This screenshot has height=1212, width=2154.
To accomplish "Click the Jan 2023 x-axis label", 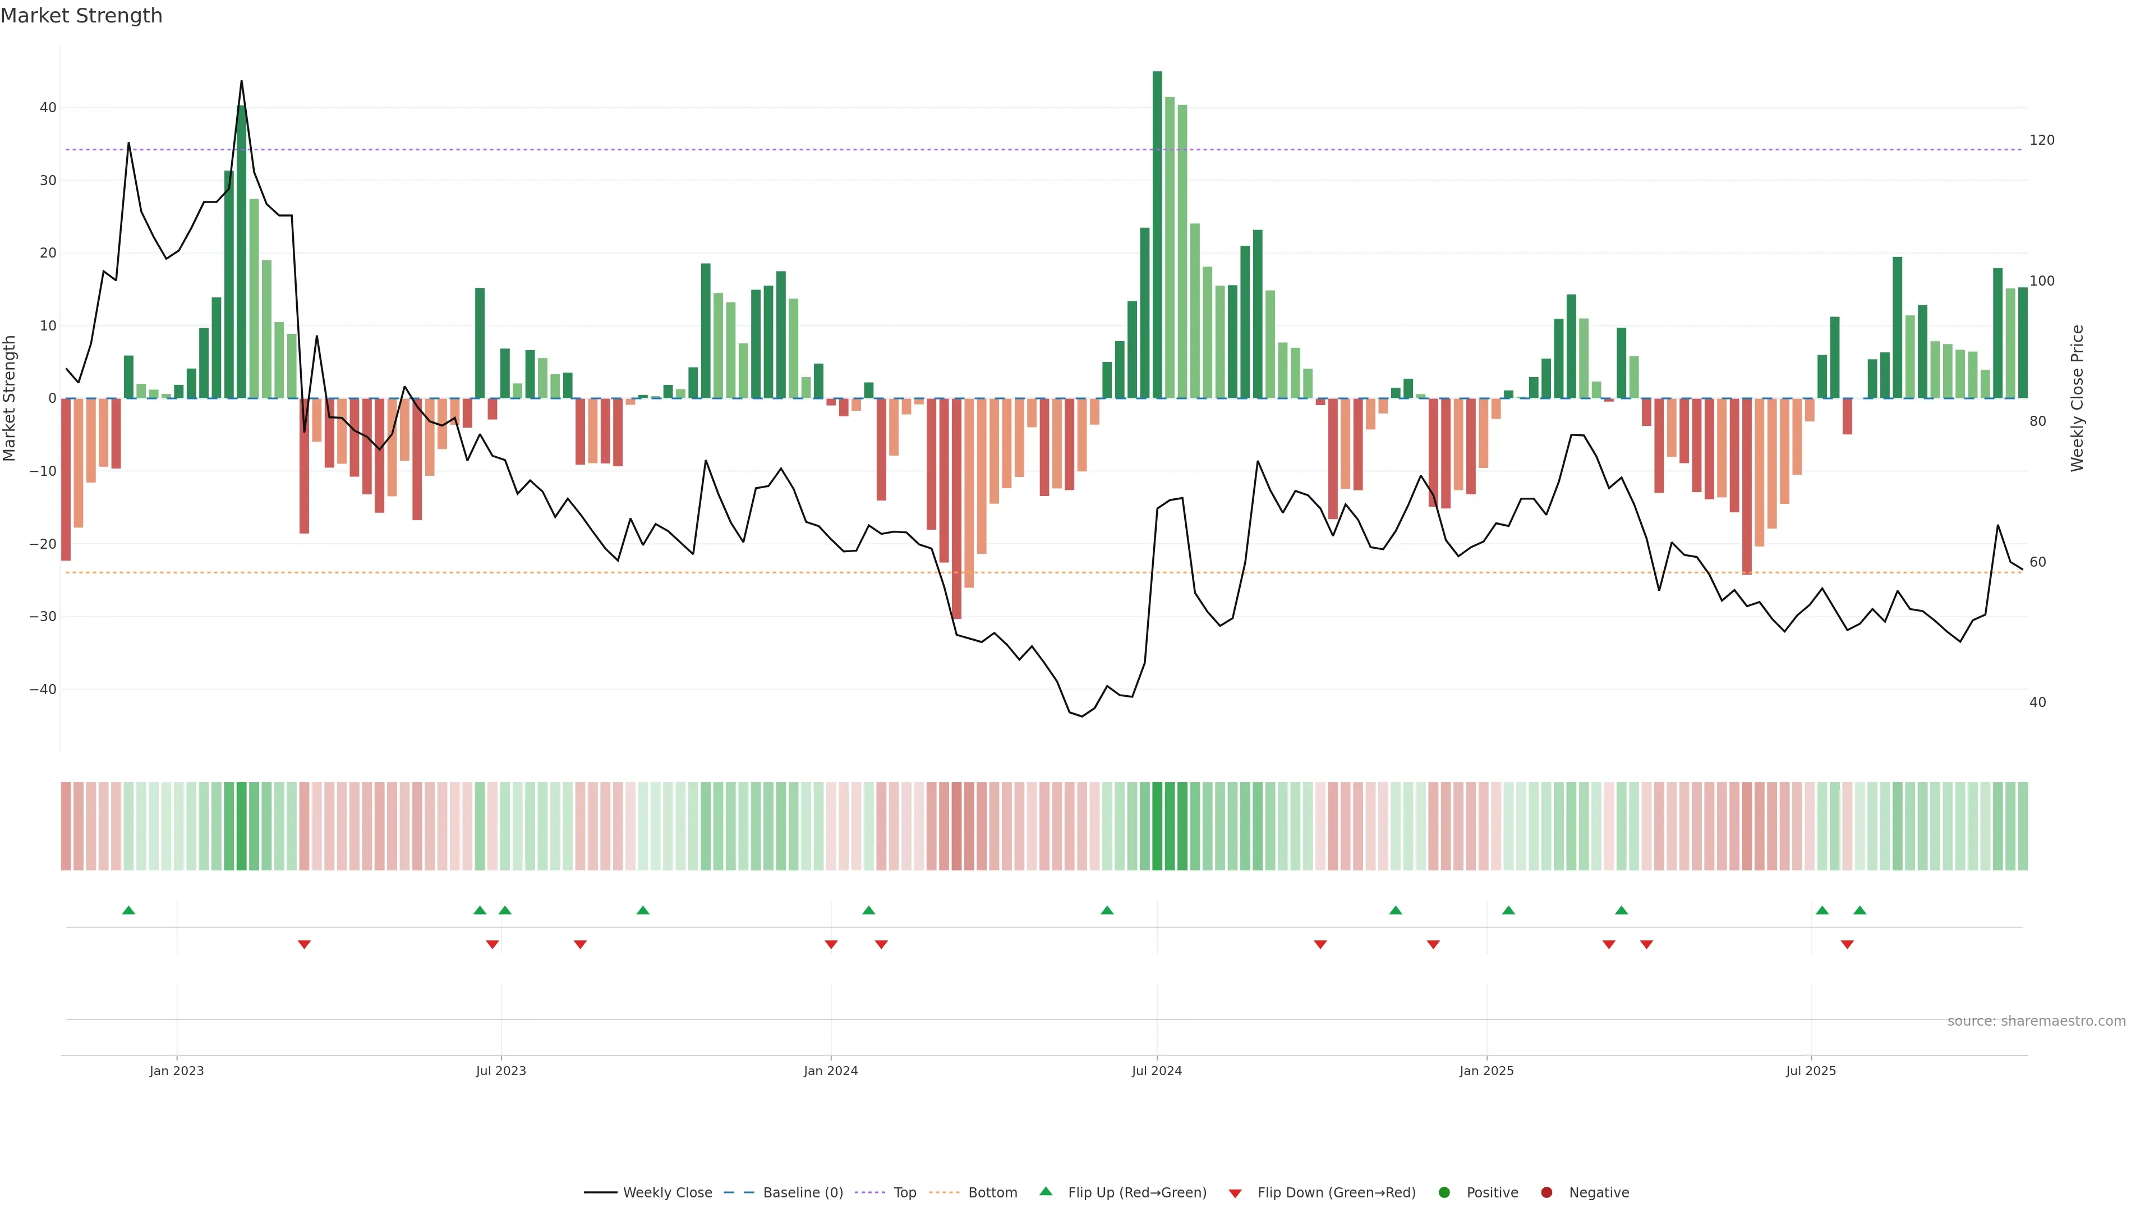I will [x=177, y=1071].
